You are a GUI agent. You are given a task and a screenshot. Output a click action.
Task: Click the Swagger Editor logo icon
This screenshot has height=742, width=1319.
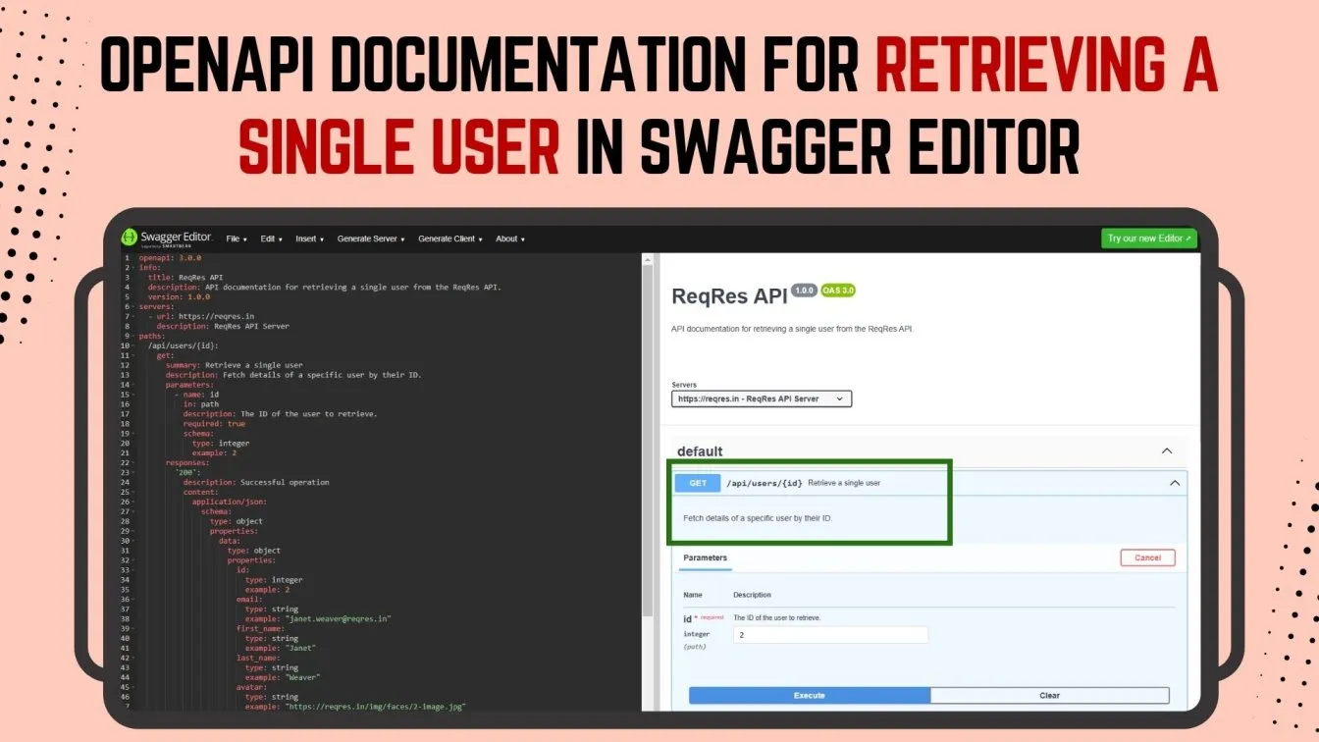[129, 238]
